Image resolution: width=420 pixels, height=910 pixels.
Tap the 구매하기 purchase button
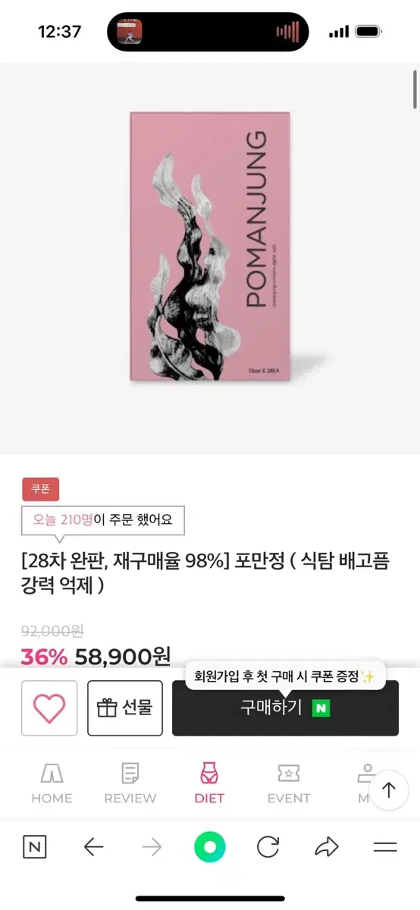(285, 708)
